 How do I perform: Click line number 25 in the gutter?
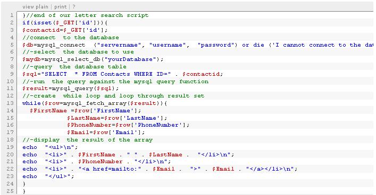(x=10, y=191)
